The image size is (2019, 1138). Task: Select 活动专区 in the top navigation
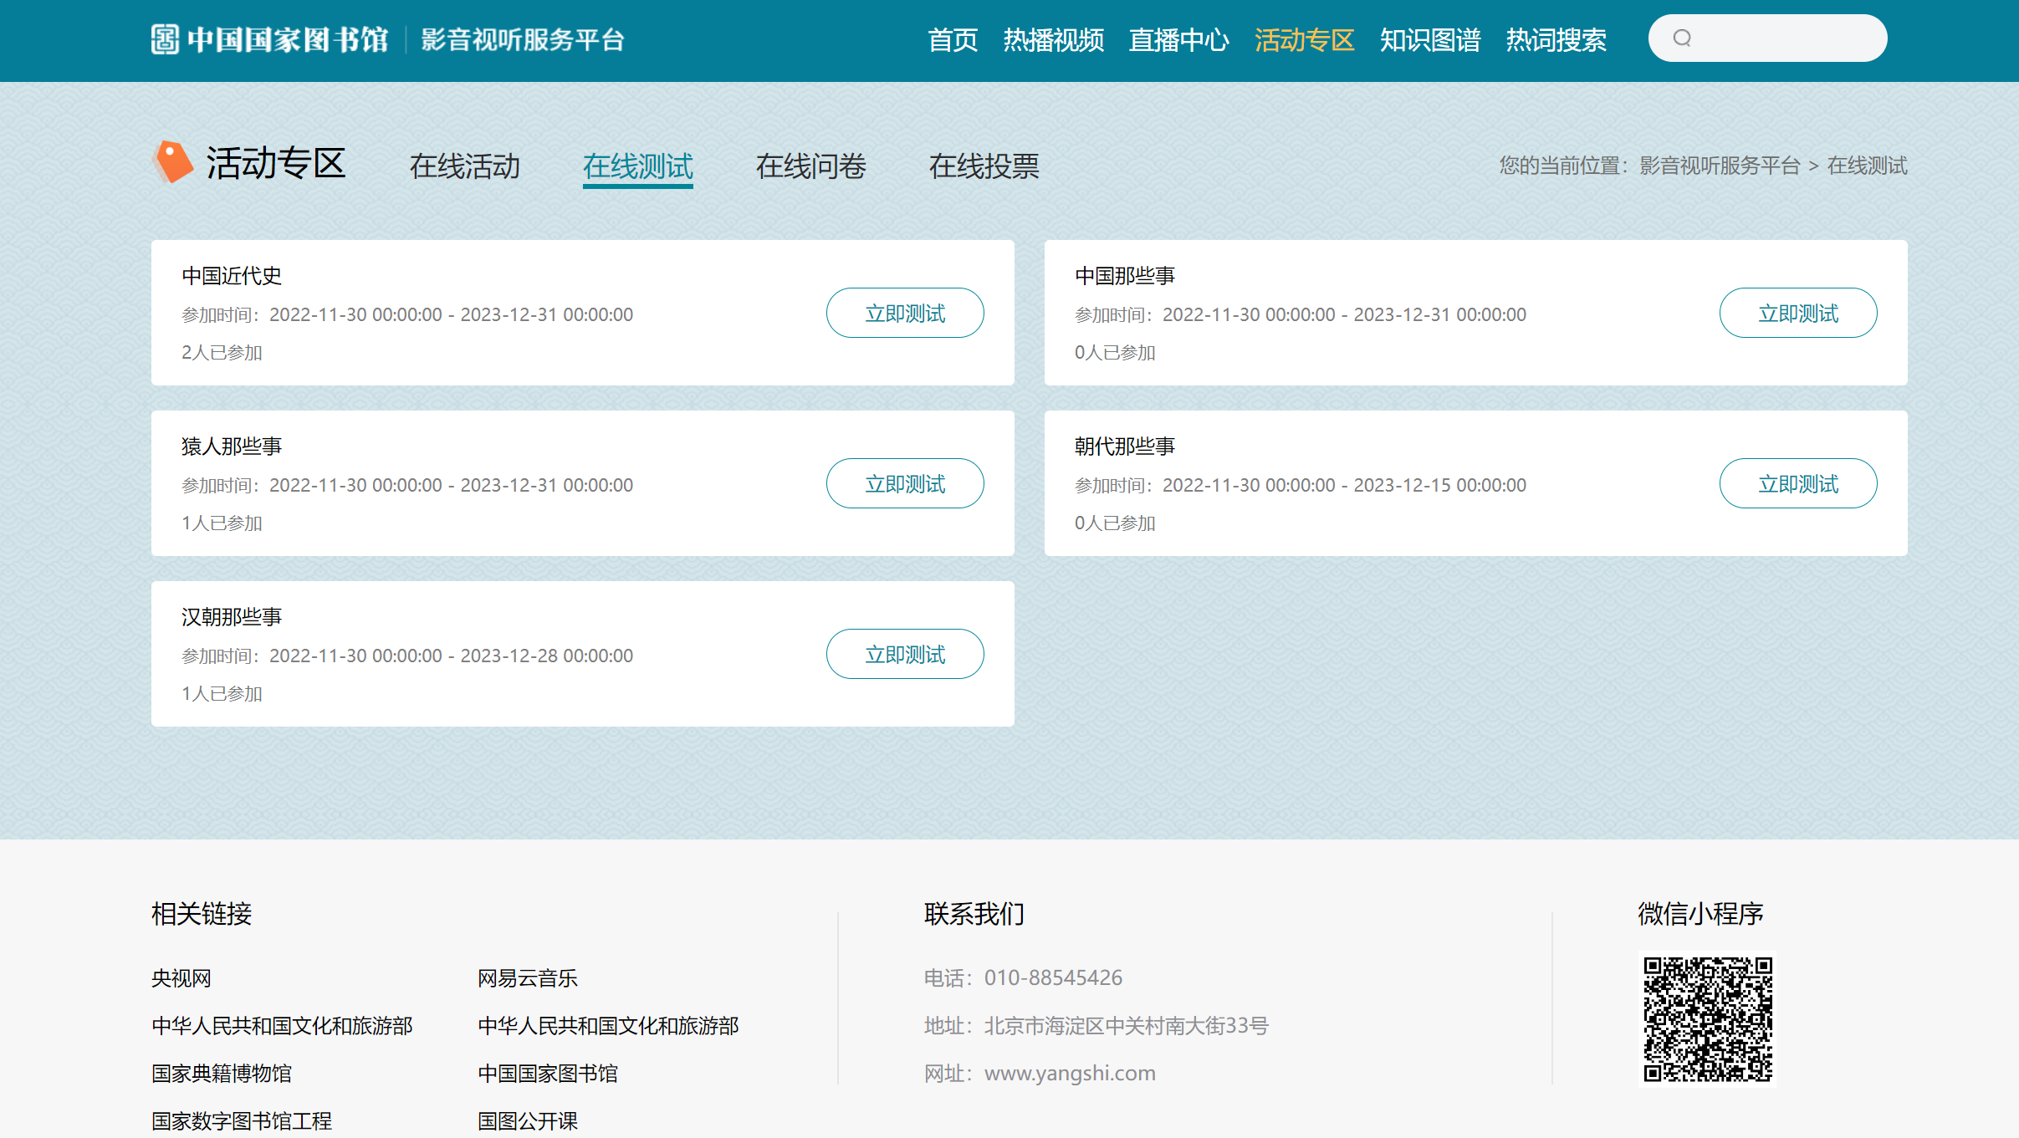pyautogui.click(x=1304, y=39)
